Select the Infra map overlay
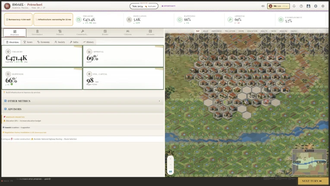This screenshot has width=330, height=186. click(x=273, y=31)
